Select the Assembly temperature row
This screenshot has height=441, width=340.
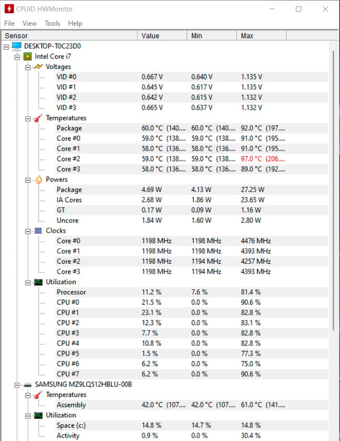[x=192, y=405]
